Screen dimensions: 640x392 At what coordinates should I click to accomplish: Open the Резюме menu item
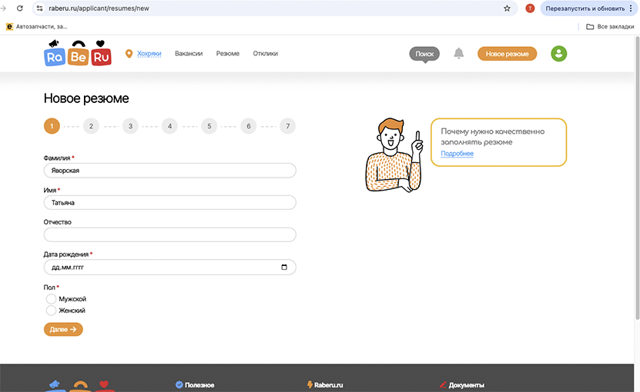pyautogui.click(x=227, y=54)
